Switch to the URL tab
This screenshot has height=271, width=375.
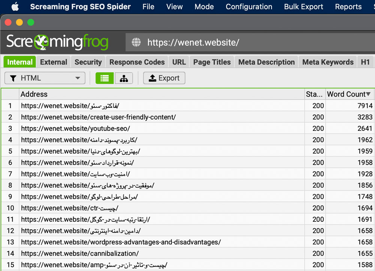click(179, 62)
